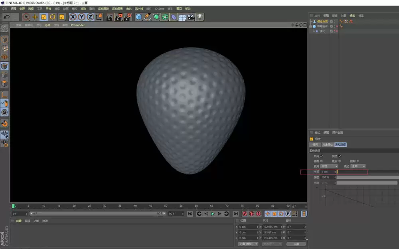
Task: Open the Octane menu
Action: coord(160,8)
